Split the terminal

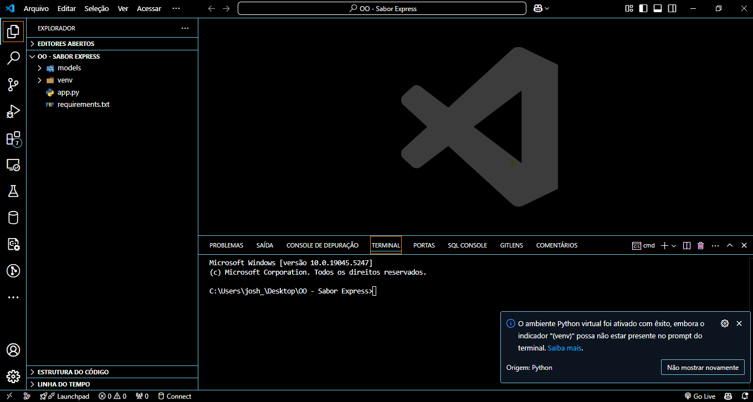687,245
